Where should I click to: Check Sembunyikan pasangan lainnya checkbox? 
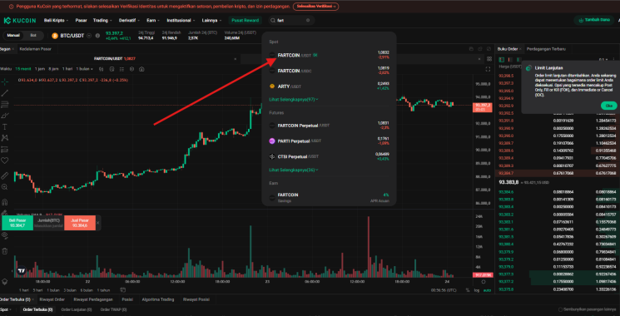point(560,309)
